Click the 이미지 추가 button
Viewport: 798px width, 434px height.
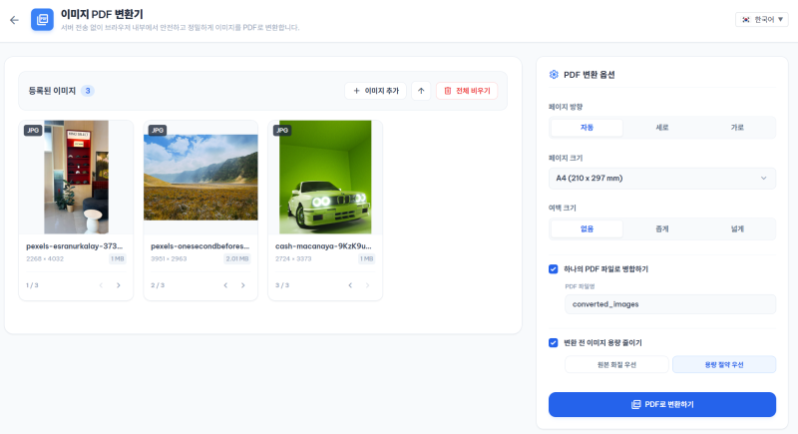(376, 91)
